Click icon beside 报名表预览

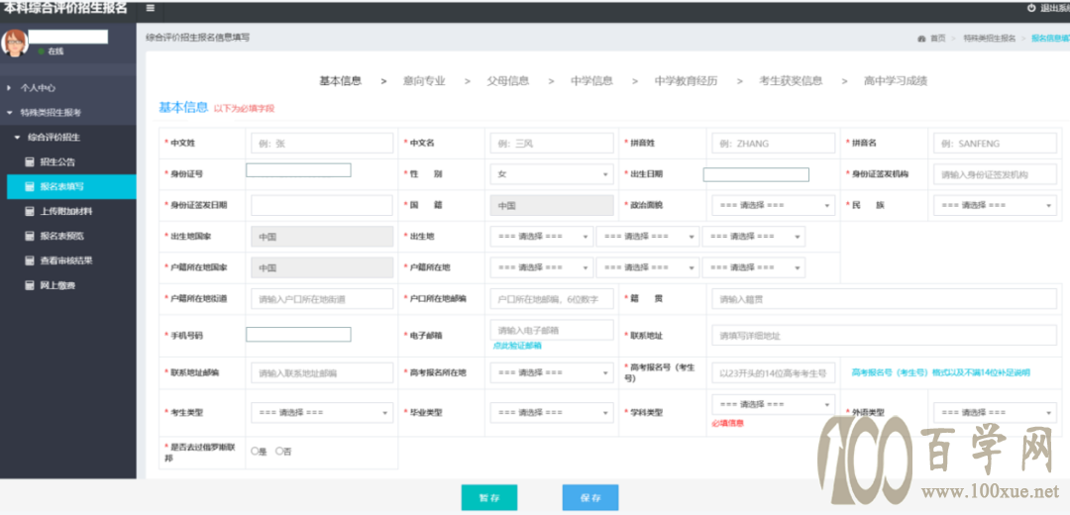pyautogui.click(x=30, y=236)
